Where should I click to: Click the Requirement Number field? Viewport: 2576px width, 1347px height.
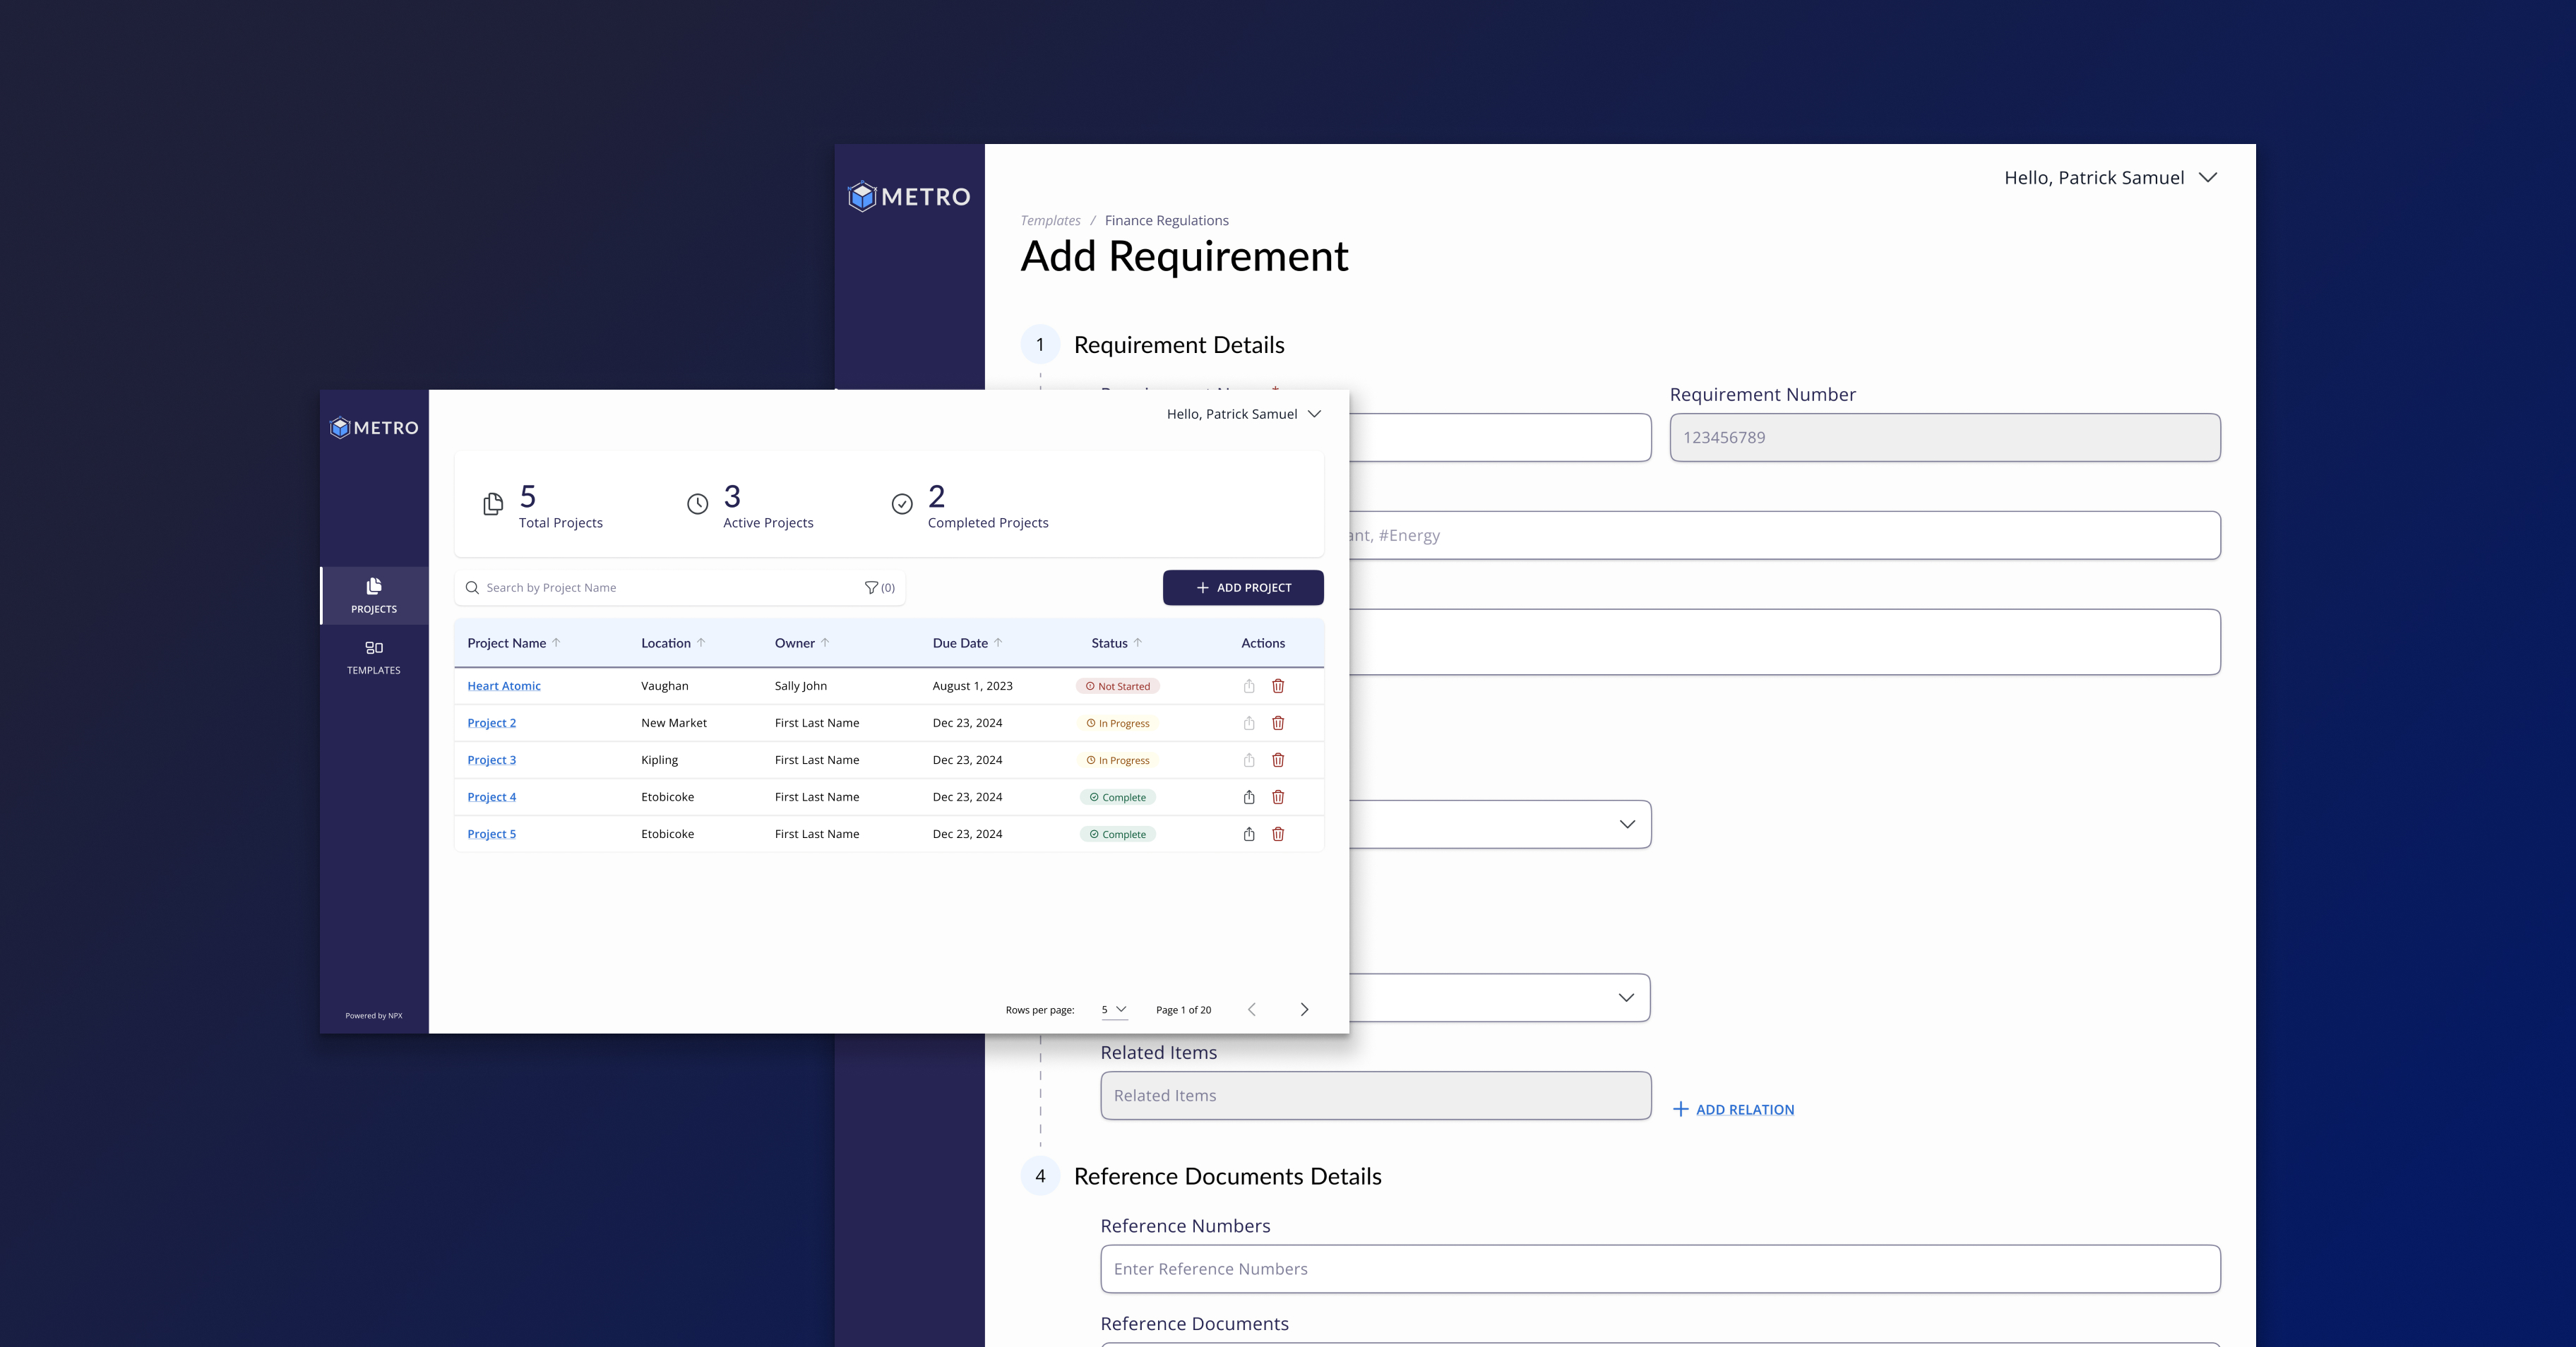point(1945,438)
